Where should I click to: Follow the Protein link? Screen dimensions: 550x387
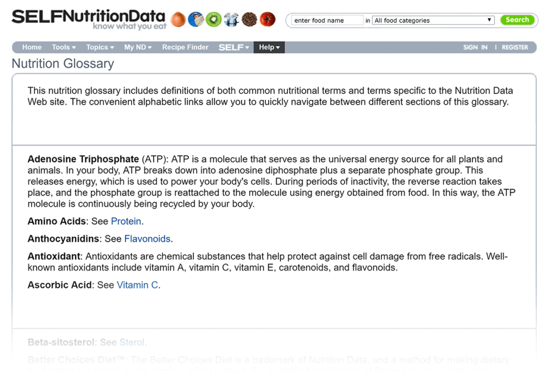click(126, 221)
